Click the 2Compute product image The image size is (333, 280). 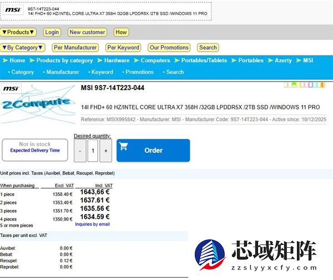38,104
